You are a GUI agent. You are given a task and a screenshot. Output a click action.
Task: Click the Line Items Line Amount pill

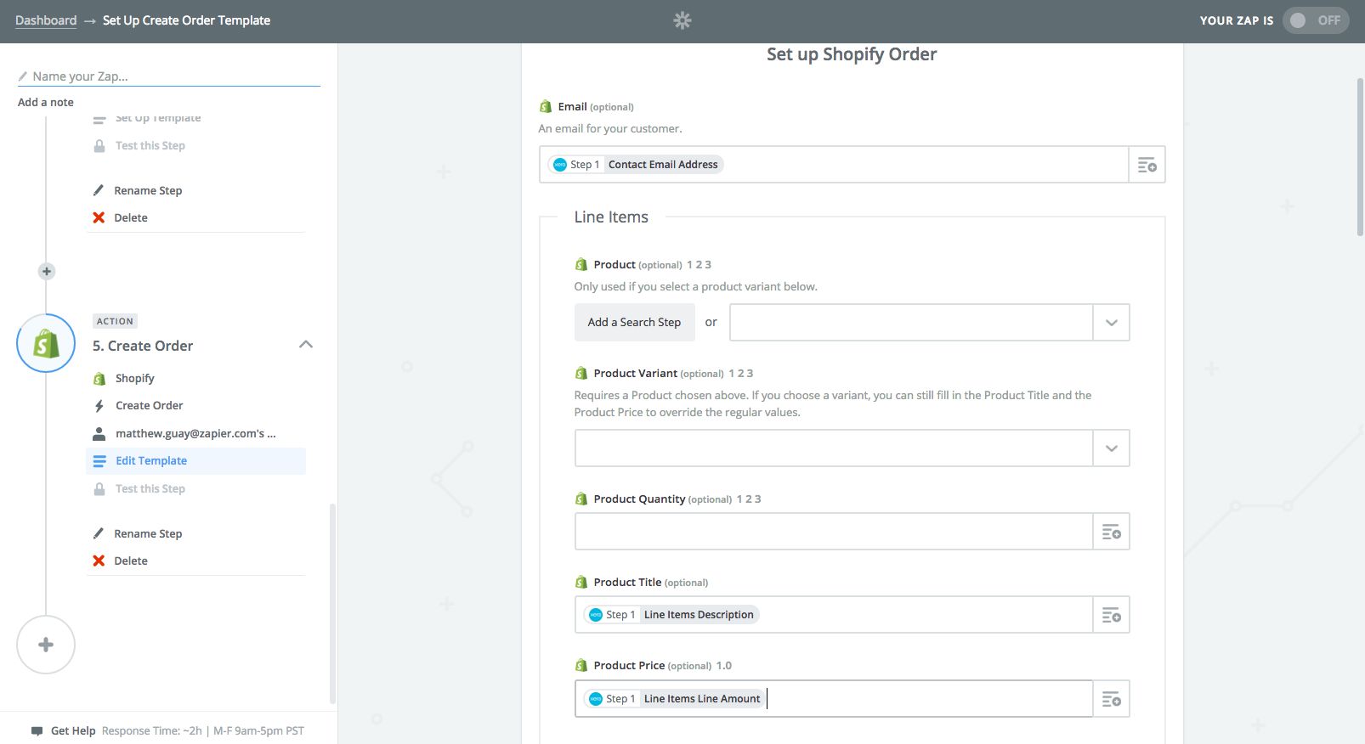675,699
